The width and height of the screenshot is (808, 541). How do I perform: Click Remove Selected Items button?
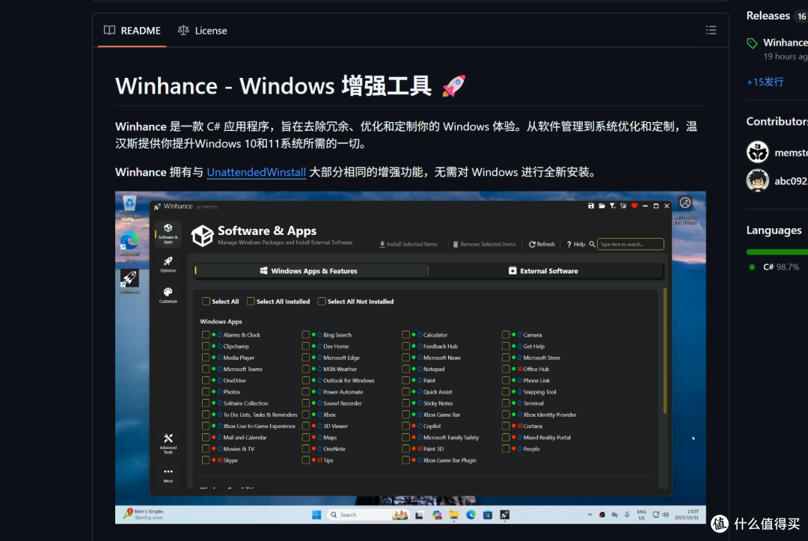484,244
